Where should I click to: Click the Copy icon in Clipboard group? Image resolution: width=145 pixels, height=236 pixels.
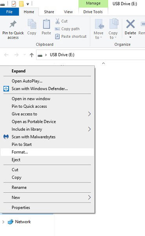point(32,24)
